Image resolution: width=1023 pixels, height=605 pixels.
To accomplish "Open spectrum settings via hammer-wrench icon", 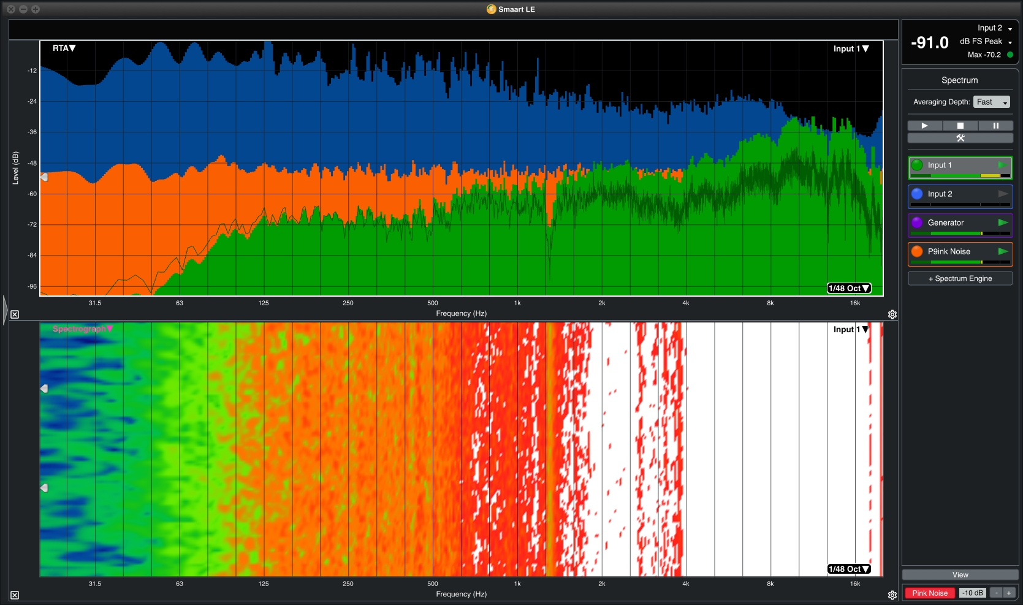I will (x=960, y=138).
